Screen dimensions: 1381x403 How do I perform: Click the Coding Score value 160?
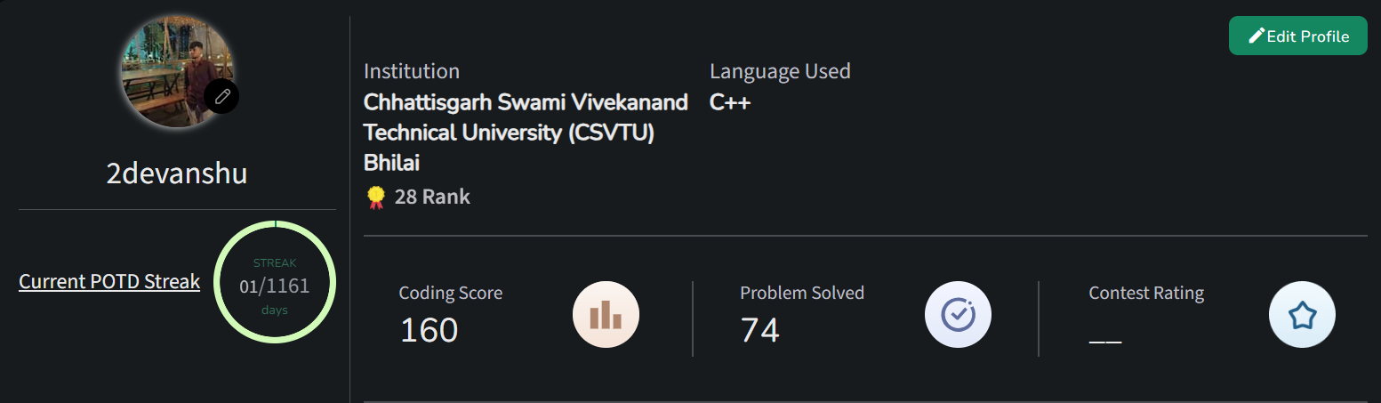tap(429, 330)
